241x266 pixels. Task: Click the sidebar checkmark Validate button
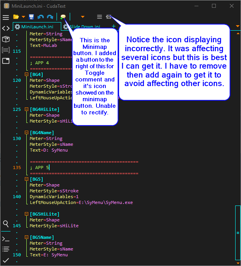click(x=6, y=260)
